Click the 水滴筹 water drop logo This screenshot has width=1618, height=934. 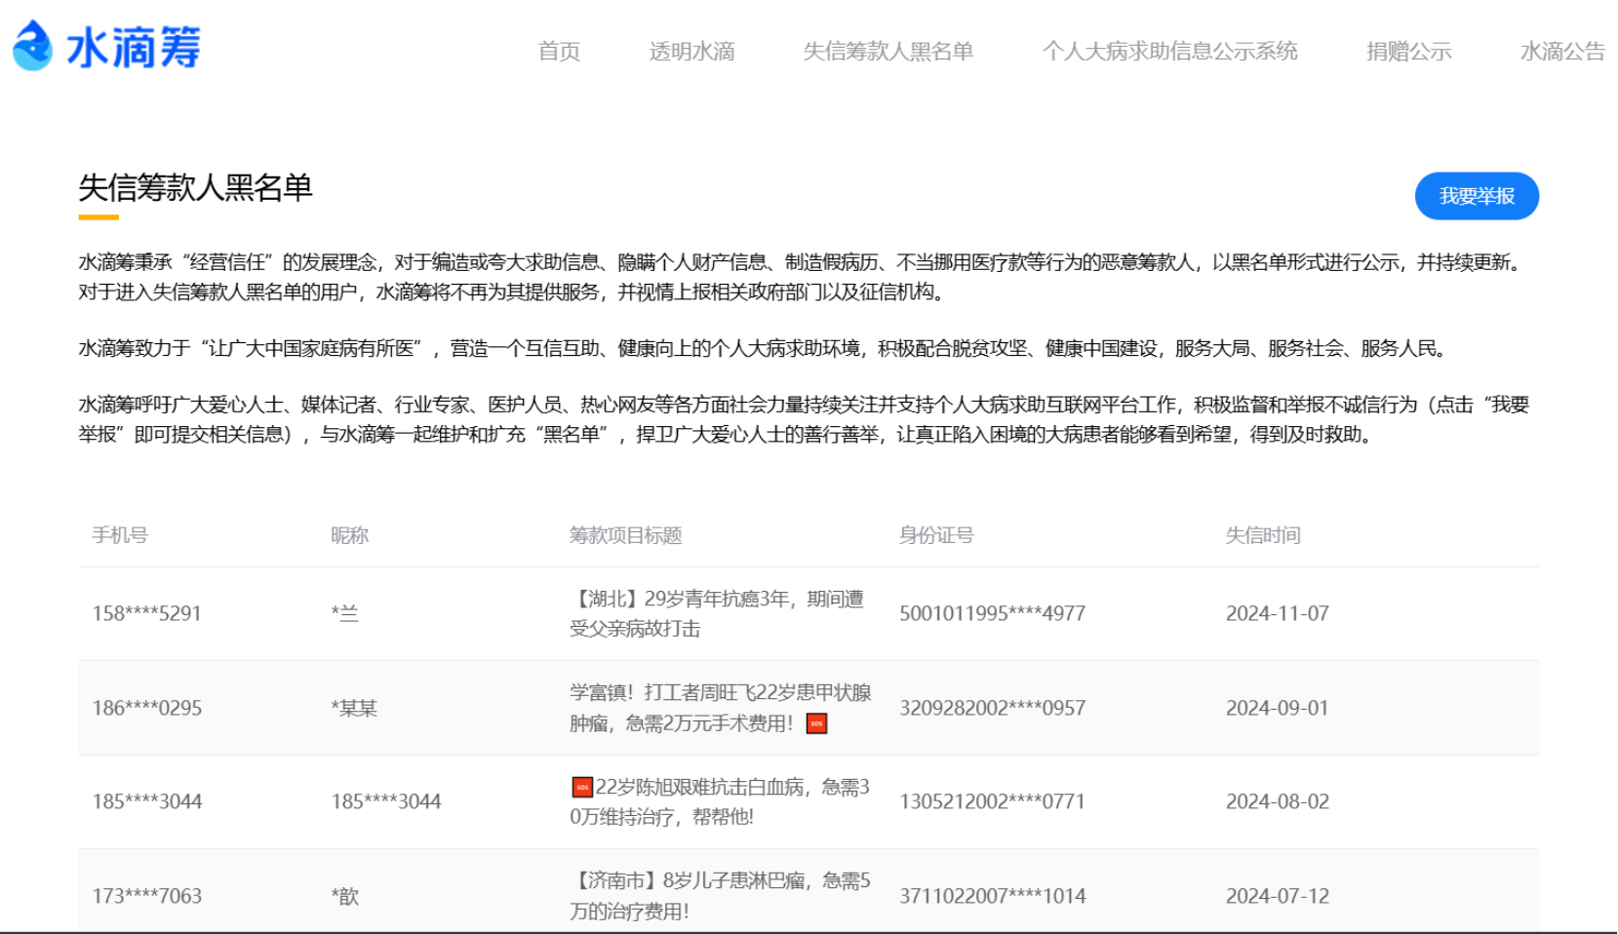[106, 46]
